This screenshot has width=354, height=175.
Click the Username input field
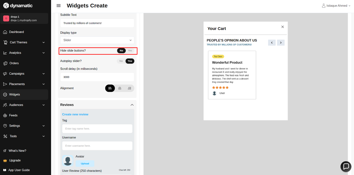tap(97, 146)
